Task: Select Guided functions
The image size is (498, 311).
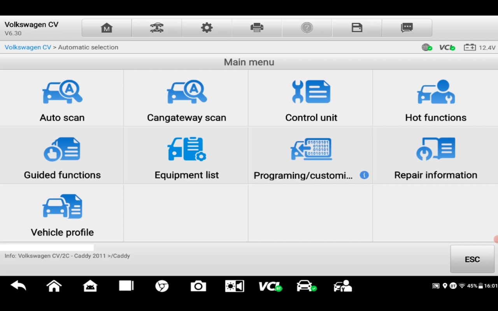Action: (62, 155)
